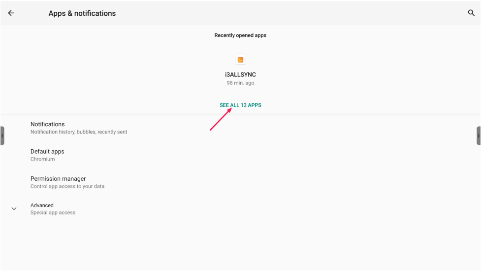Screen dimensions: 481x271
Task: Select the Default apps entry
Action: [x=47, y=151]
